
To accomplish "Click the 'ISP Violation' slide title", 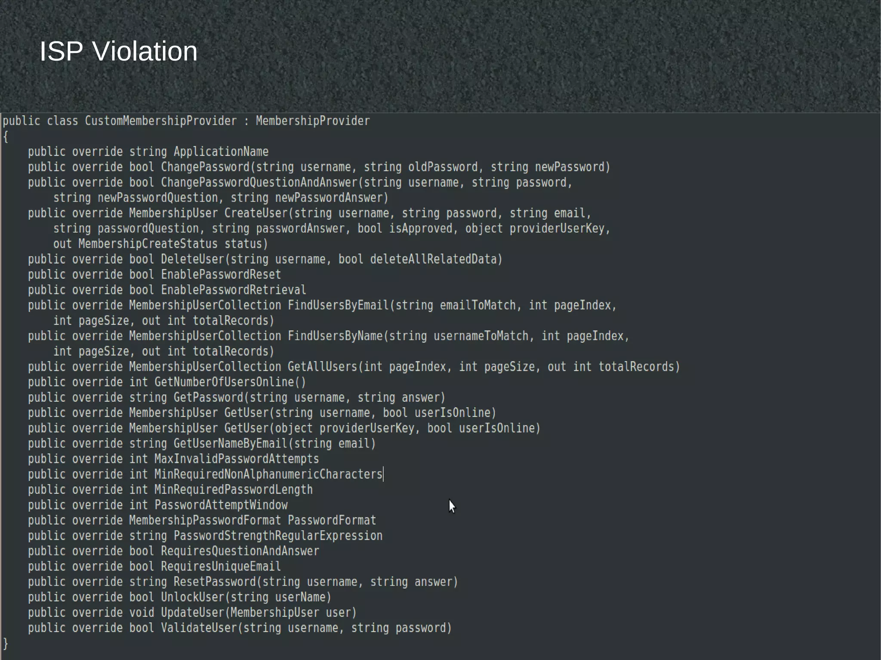I will [x=118, y=51].
